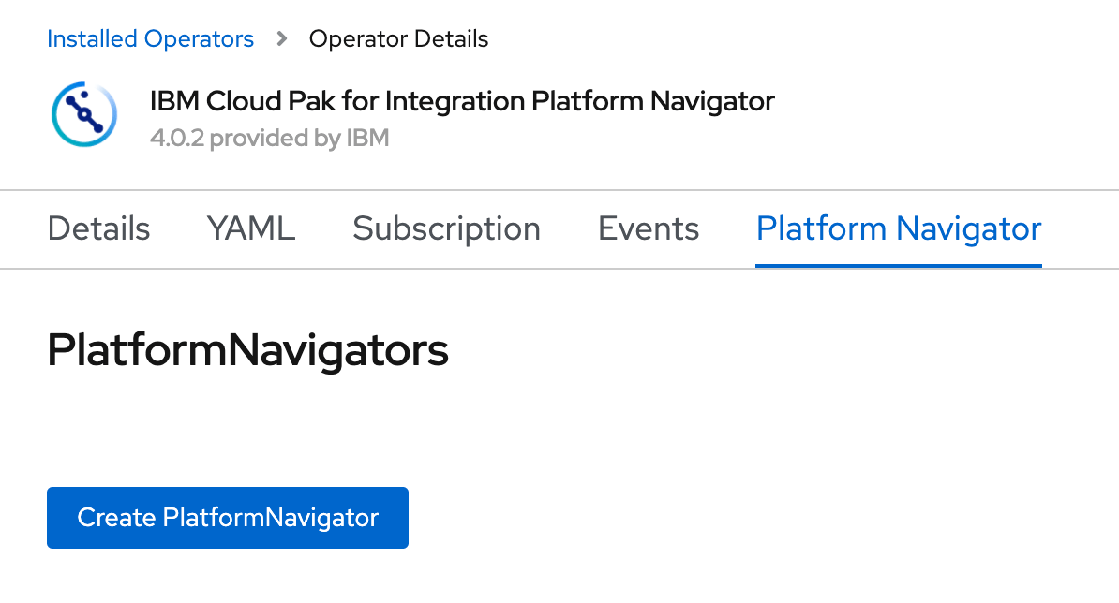Viewport: 1119px width, 603px height.
Task: Click the PlatformNavigators page heading
Action: pos(248,349)
